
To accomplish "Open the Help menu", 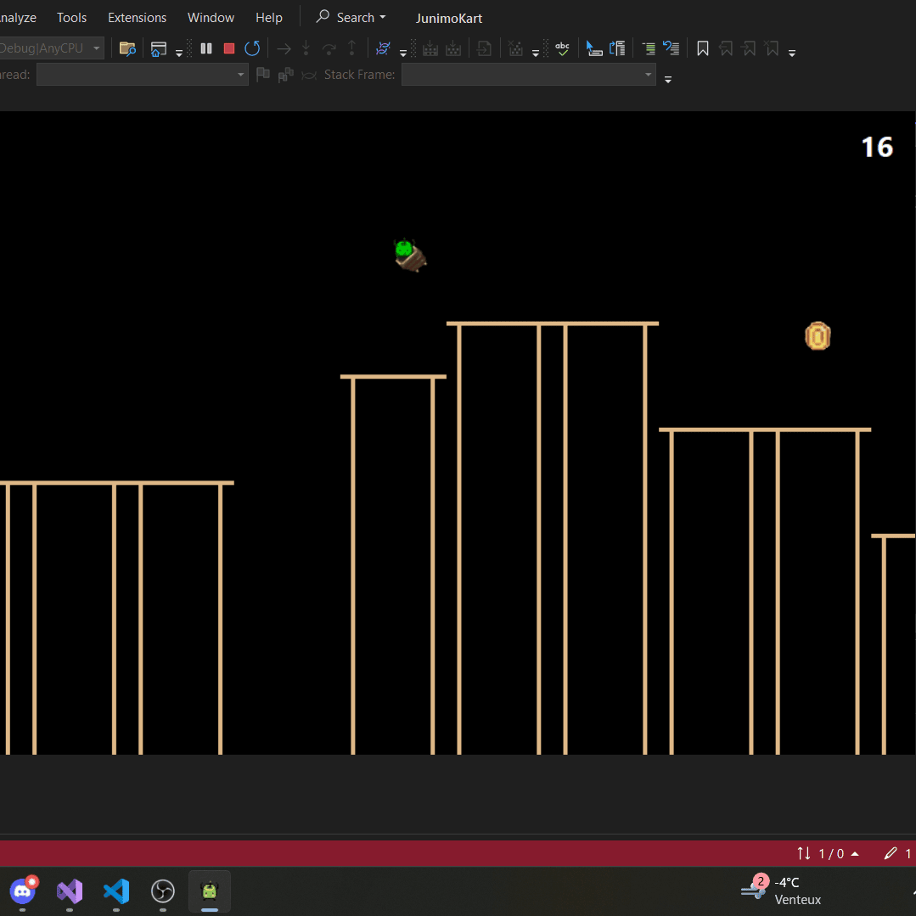I will point(269,18).
